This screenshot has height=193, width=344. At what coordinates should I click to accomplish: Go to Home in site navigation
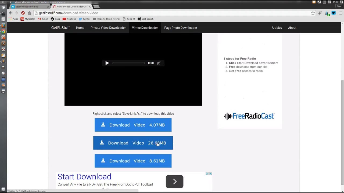pyautogui.click(x=80, y=28)
